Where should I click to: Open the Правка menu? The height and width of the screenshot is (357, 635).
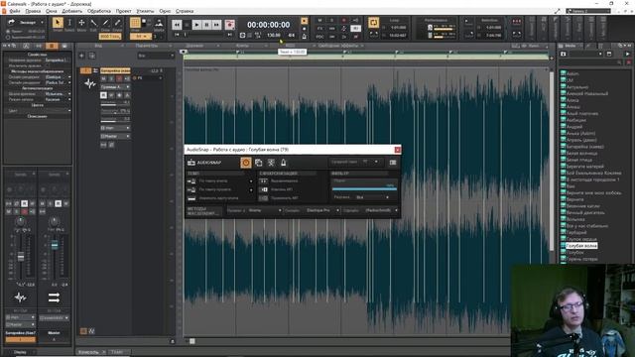pos(33,11)
